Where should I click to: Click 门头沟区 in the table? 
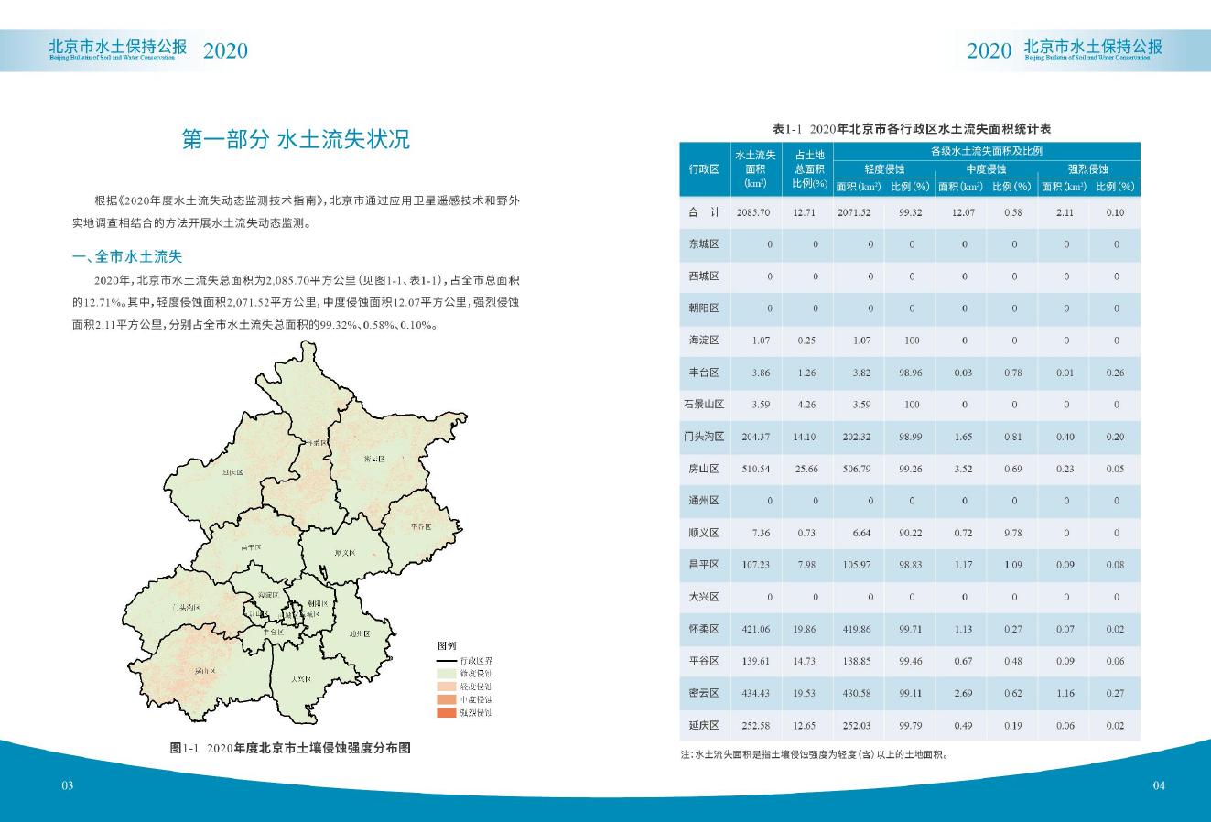tap(704, 437)
